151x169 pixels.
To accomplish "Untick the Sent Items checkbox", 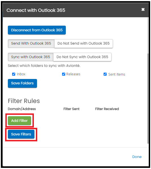I will [x=105, y=74].
